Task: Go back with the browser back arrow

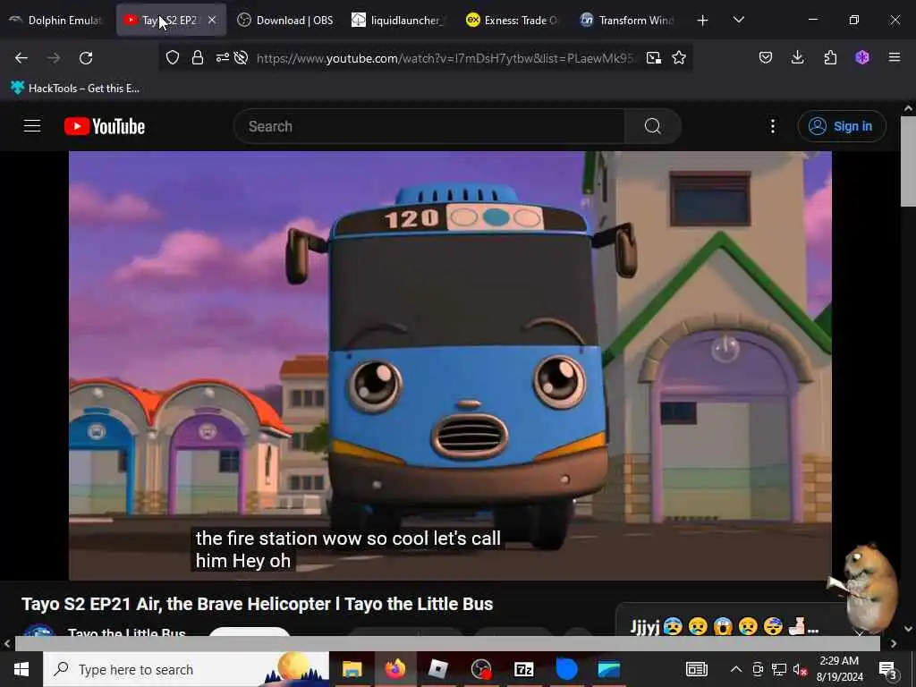Action: click(x=21, y=58)
